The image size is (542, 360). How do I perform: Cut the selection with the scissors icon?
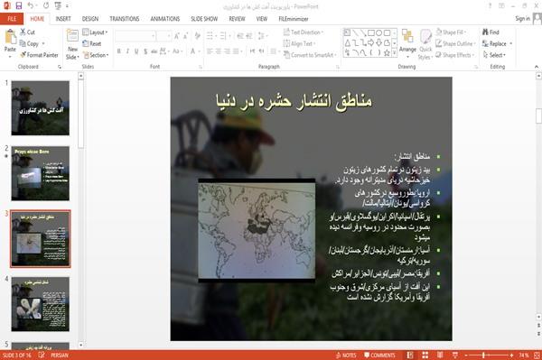pyautogui.click(x=23, y=32)
